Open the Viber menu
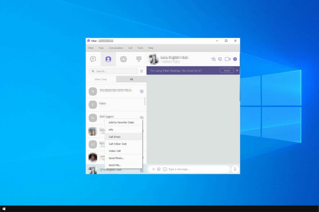 (x=91, y=48)
